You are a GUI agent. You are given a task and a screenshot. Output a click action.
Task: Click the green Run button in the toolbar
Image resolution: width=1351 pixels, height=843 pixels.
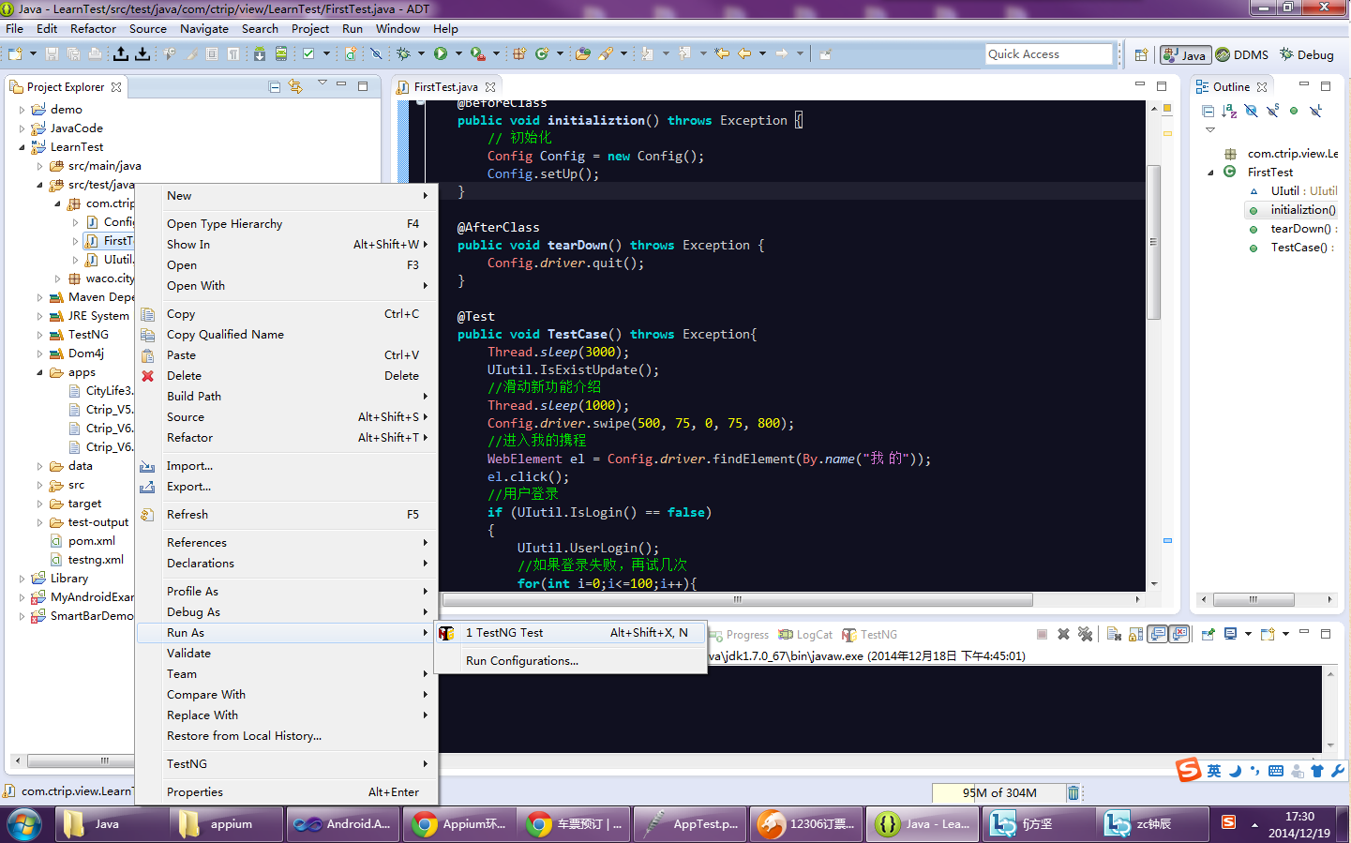click(x=441, y=54)
